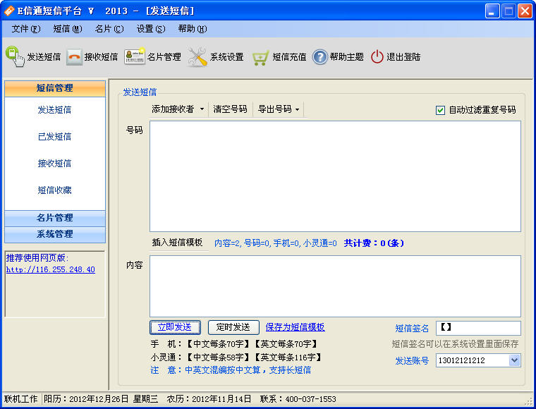Click the 清空号码 button

coord(230,109)
